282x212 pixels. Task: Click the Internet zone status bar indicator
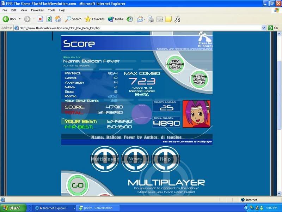click(x=249, y=200)
